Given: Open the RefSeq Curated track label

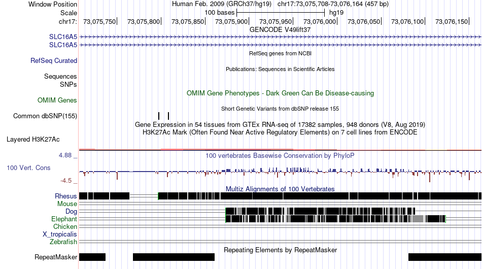Looking at the screenshot, I should [x=54, y=60].
